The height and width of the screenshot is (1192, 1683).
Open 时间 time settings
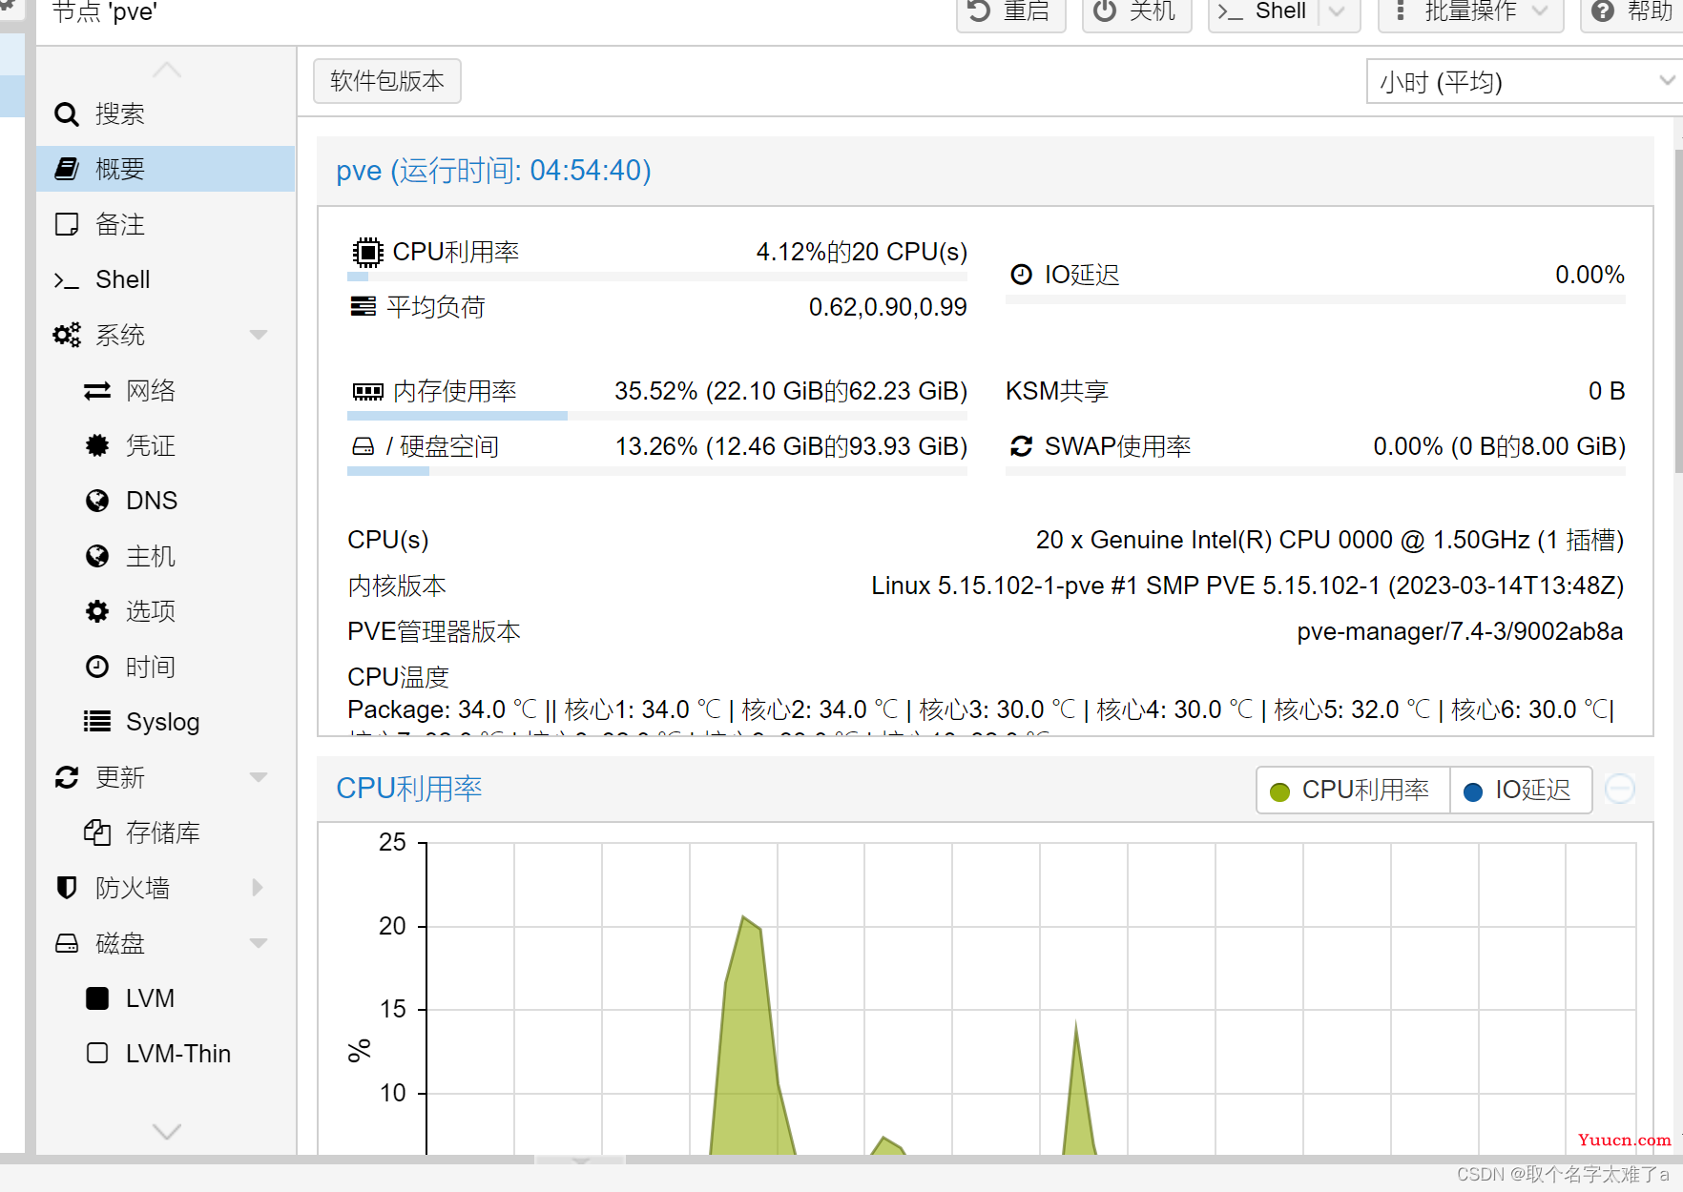click(x=166, y=667)
